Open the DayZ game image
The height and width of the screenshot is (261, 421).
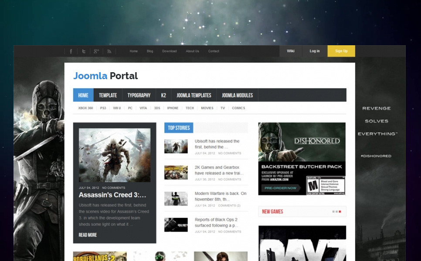tap(302, 243)
